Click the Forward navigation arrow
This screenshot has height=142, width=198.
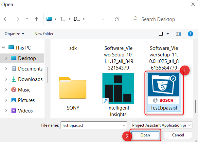[x=16, y=19]
